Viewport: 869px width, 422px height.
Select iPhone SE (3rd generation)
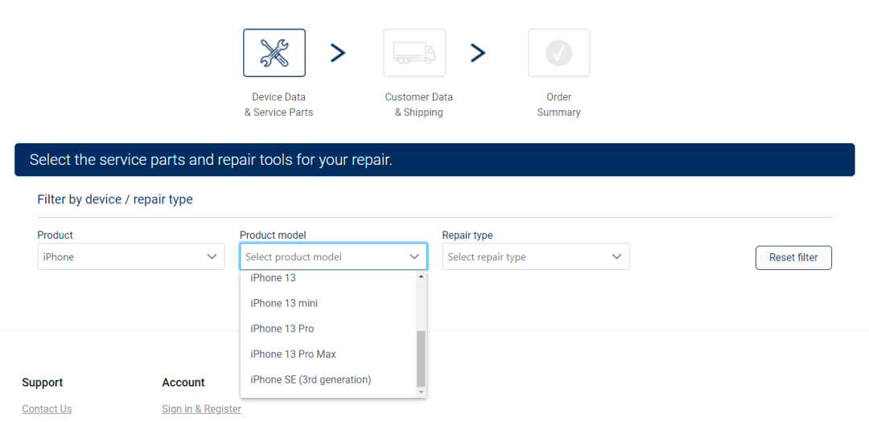tap(311, 379)
